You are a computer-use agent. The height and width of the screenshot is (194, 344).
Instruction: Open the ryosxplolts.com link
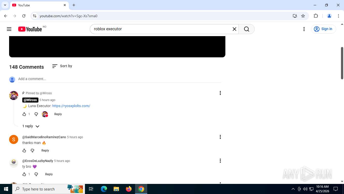71,106
